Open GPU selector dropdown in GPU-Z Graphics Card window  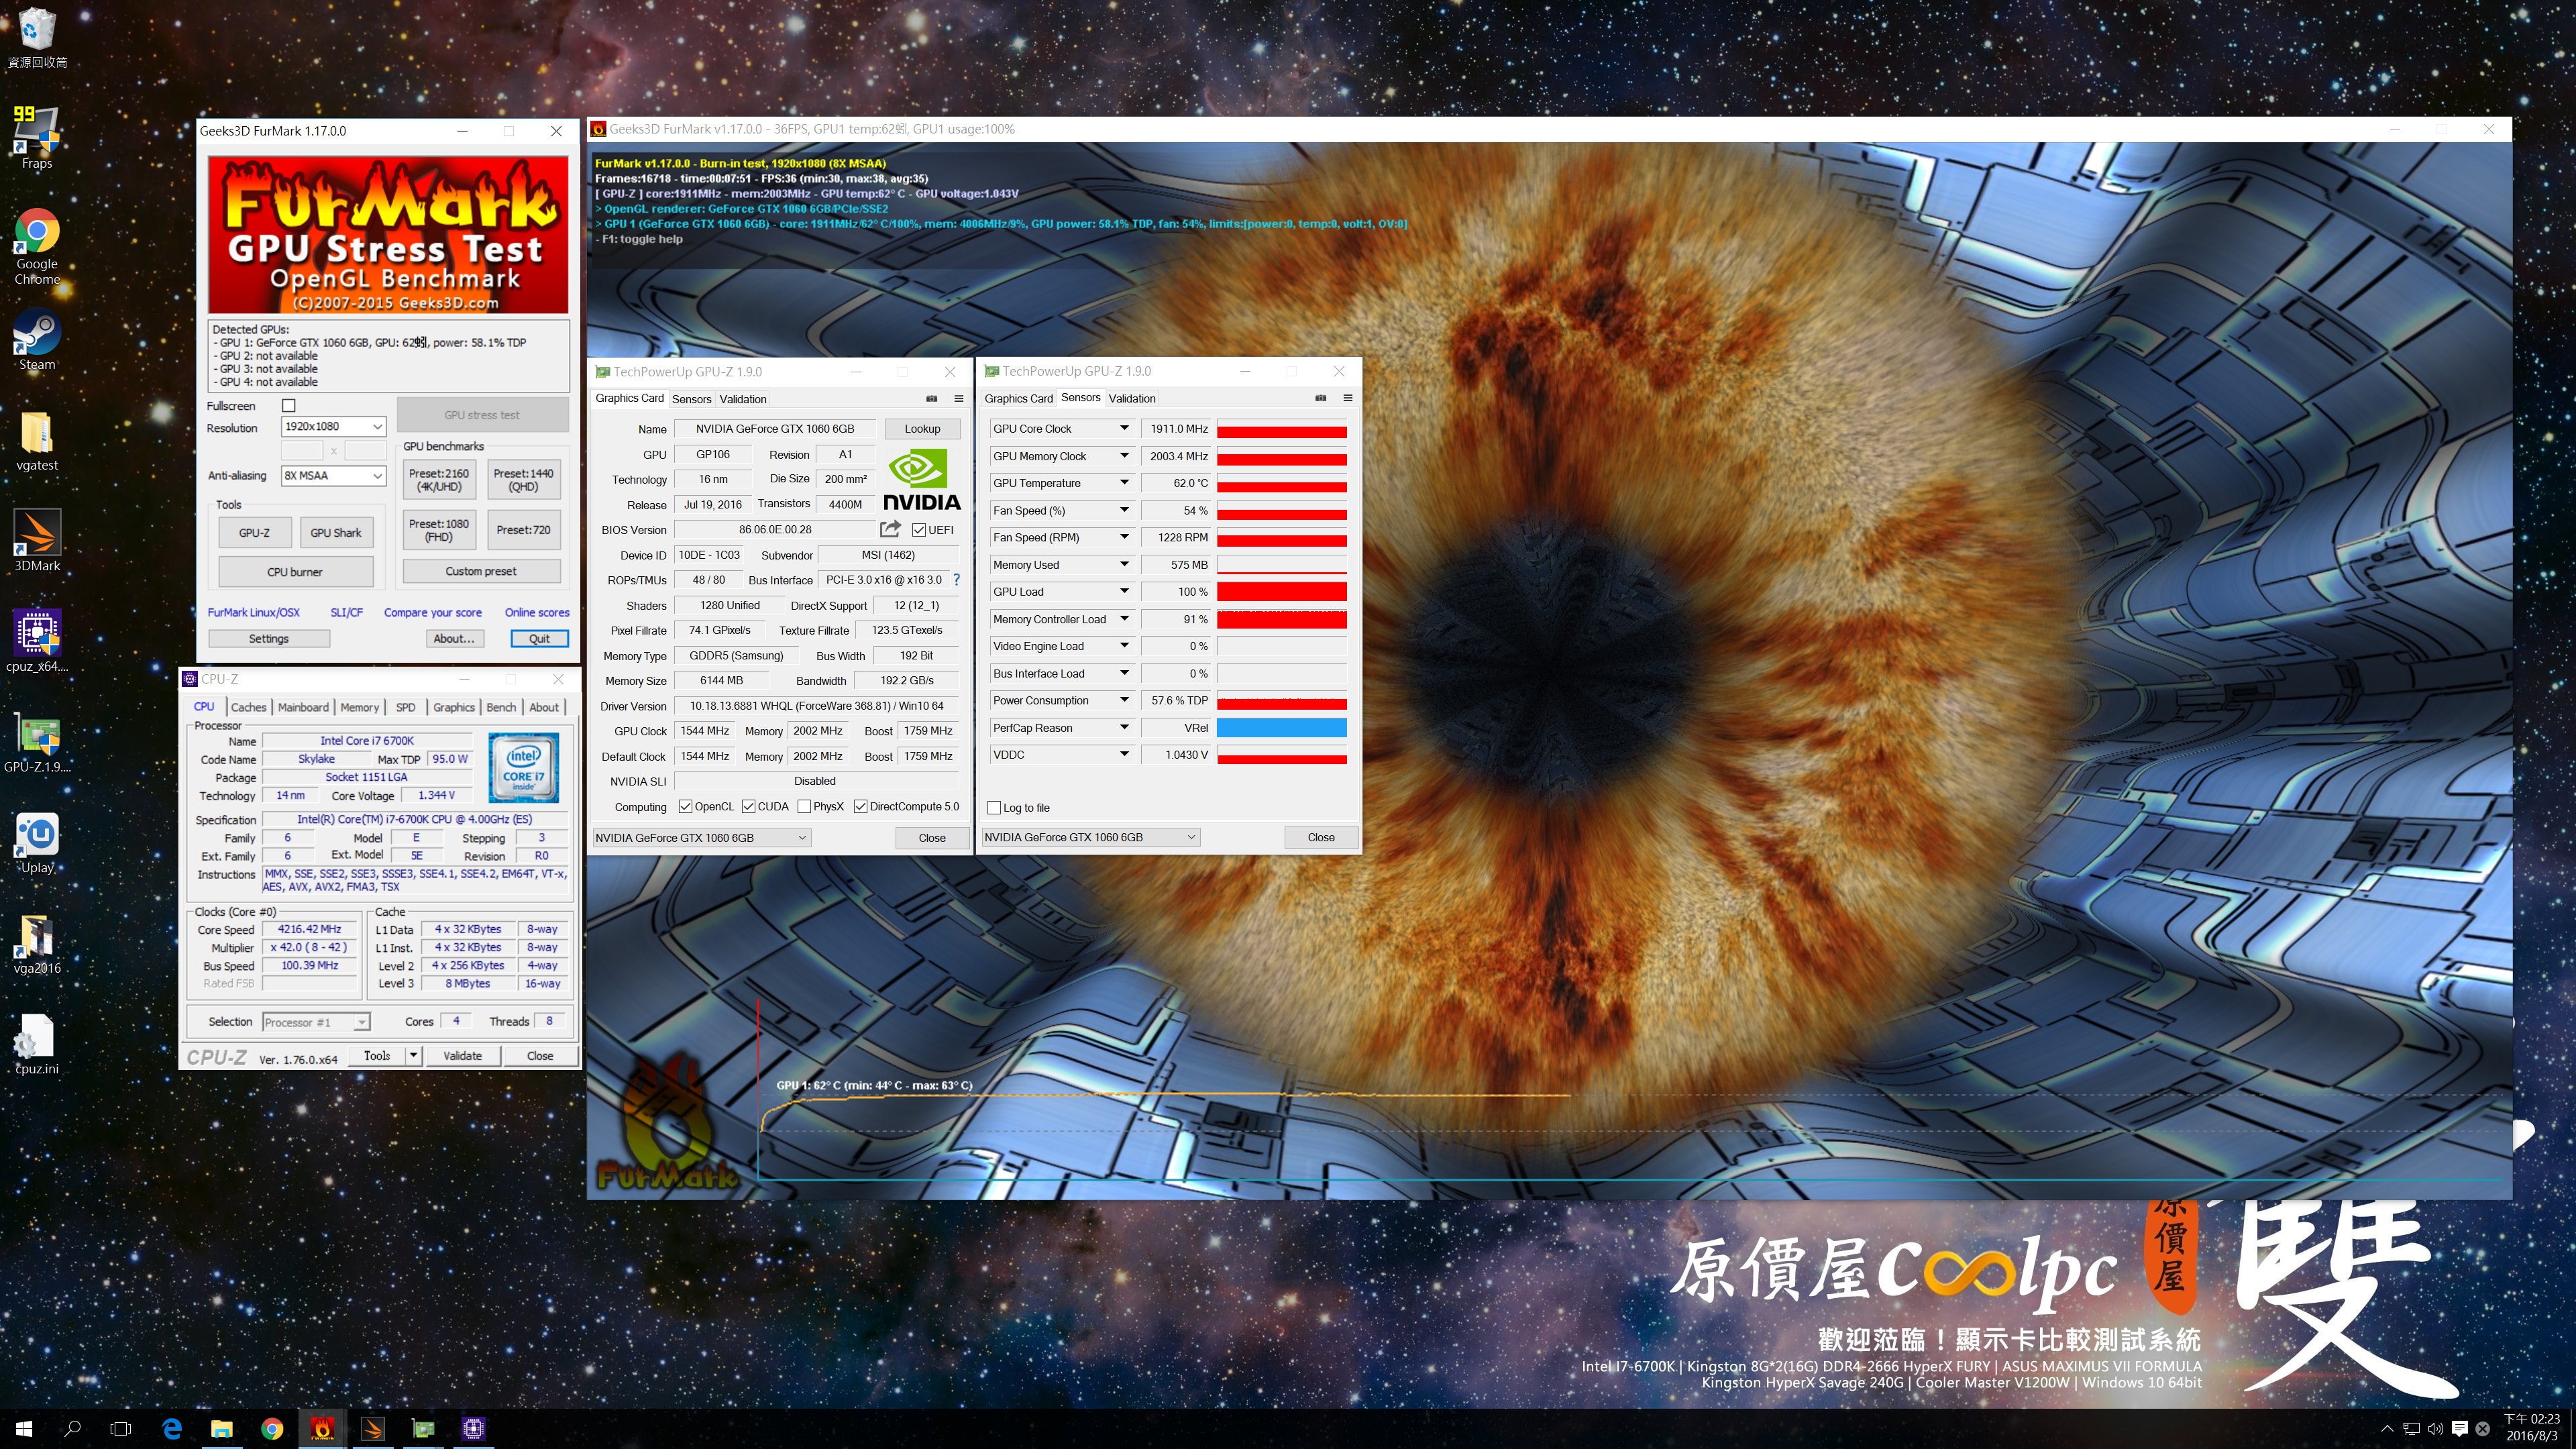(701, 838)
